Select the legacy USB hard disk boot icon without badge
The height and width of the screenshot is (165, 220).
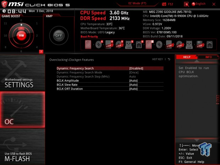point(169,45)
